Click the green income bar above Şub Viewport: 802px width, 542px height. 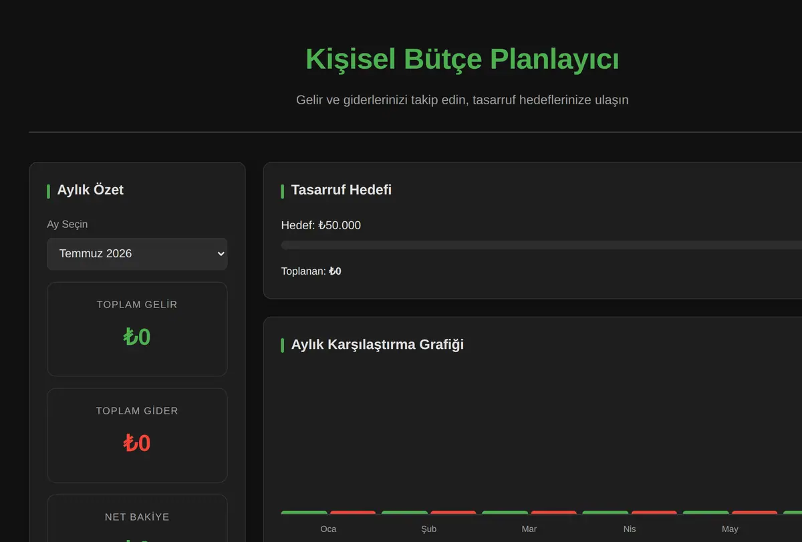pos(404,513)
